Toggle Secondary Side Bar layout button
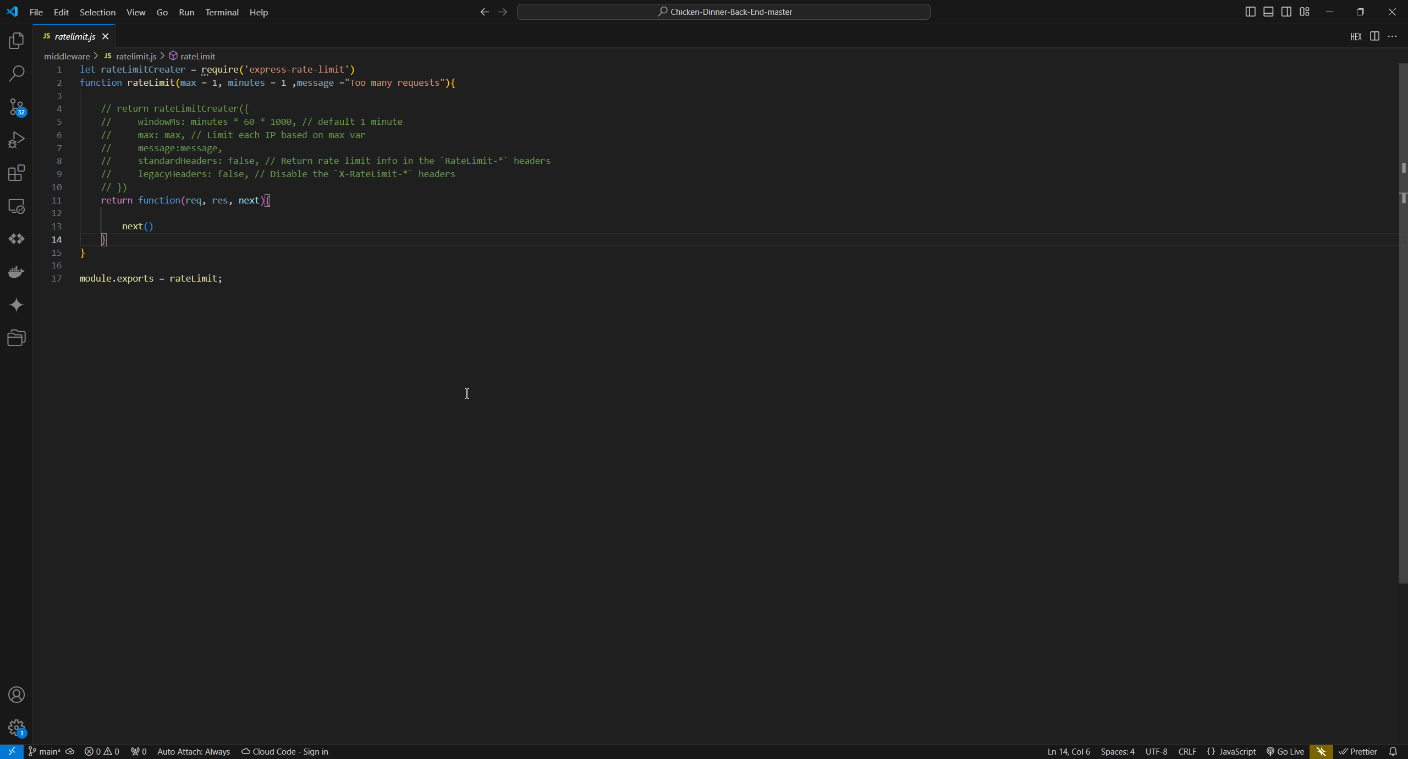Image resolution: width=1408 pixels, height=759 pixels. pos(1286,12)
